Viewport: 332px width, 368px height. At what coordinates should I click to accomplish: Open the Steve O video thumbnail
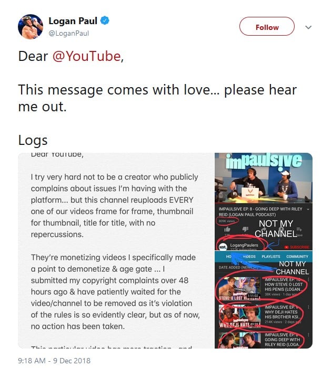239,289
